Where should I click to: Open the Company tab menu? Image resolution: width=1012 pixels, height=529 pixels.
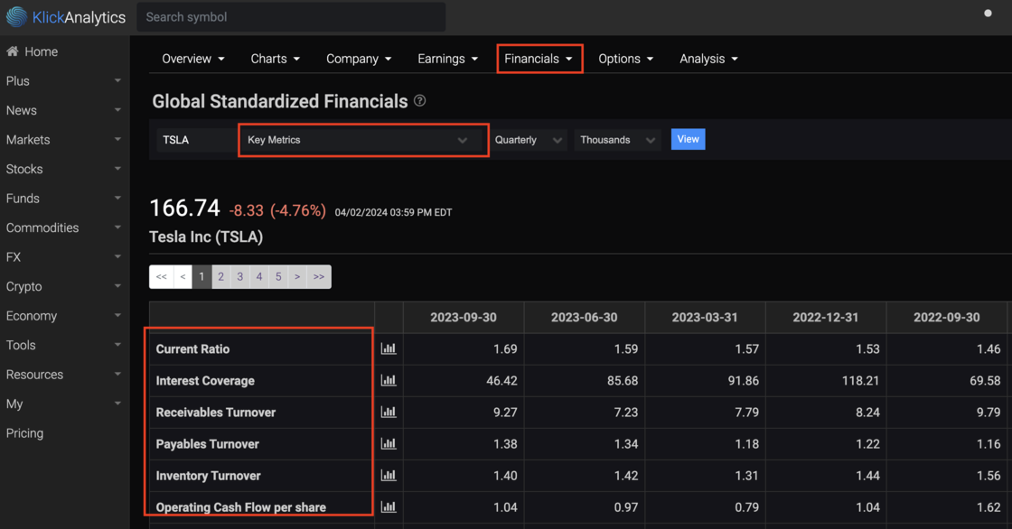359,59
